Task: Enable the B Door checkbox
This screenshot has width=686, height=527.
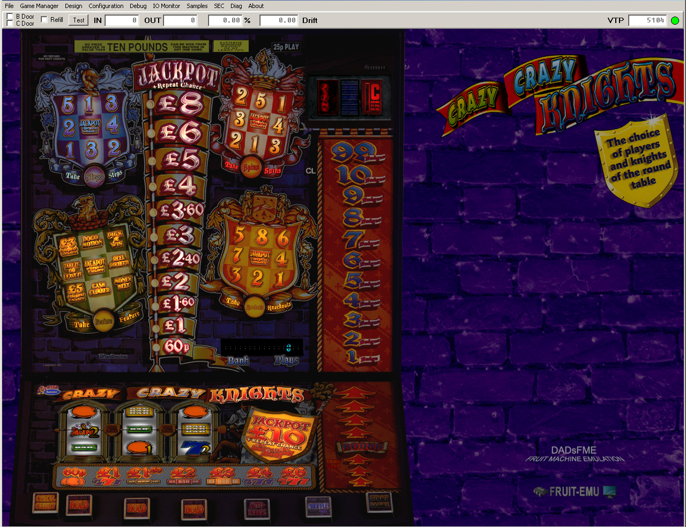Action: coord(10,17)
